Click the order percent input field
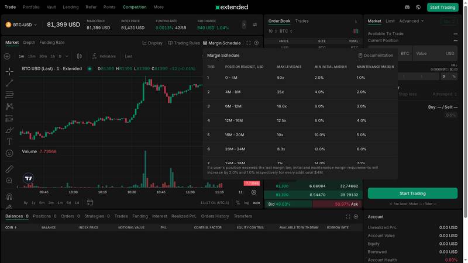 tap(449, 77)
